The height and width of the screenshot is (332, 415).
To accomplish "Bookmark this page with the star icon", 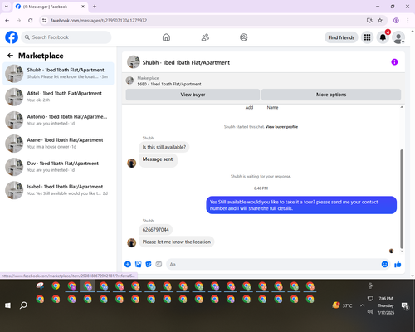I will click(380, 21).
